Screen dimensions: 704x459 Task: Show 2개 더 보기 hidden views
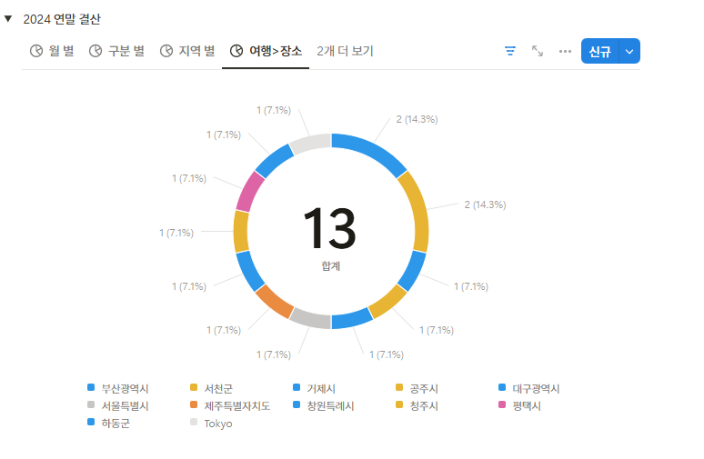345,51
